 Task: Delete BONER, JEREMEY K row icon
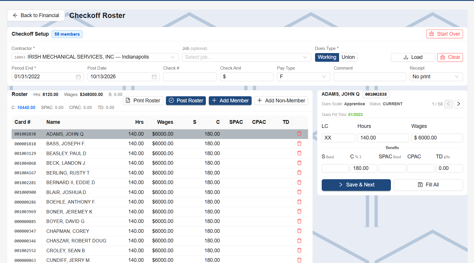pyautogui.click(x=299, y=211)
